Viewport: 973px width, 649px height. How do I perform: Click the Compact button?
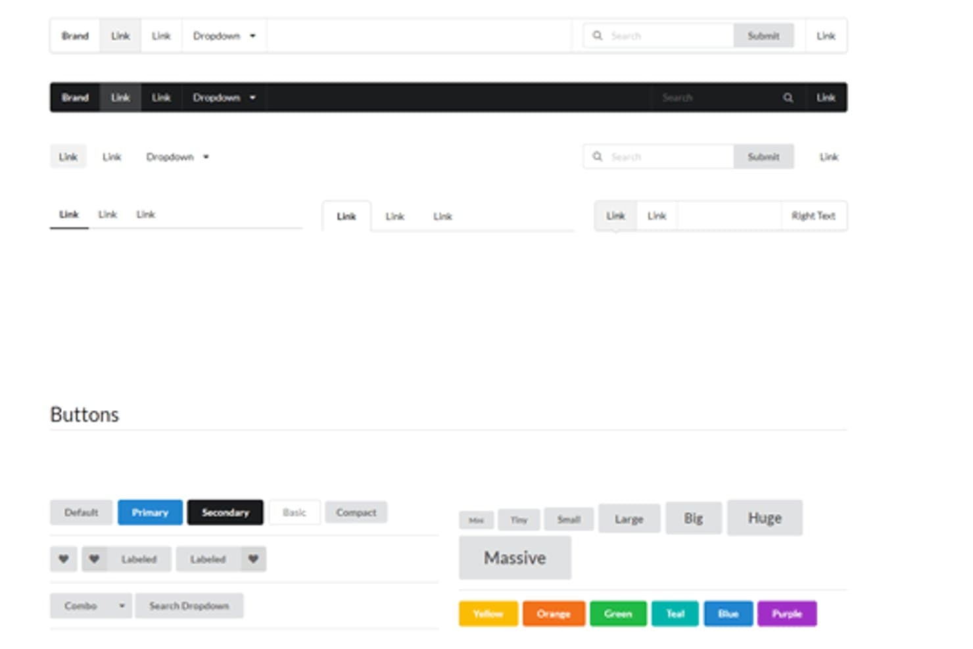coord(356,512)
